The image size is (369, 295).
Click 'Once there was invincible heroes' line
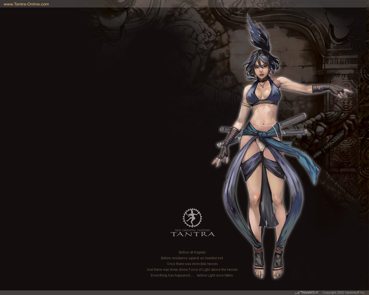[192, 264]
